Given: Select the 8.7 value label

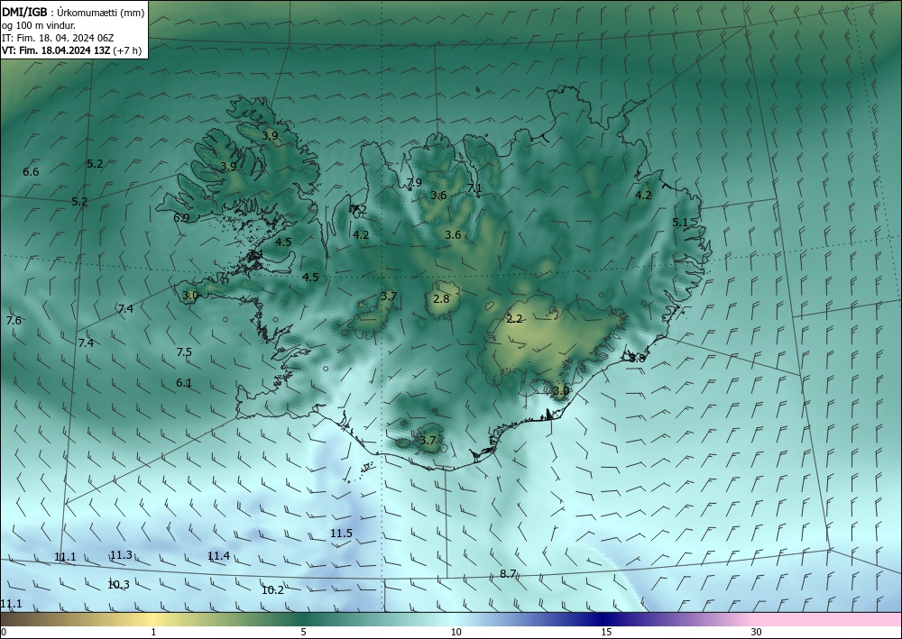Looking at the screenshot, I should point(508,573).
